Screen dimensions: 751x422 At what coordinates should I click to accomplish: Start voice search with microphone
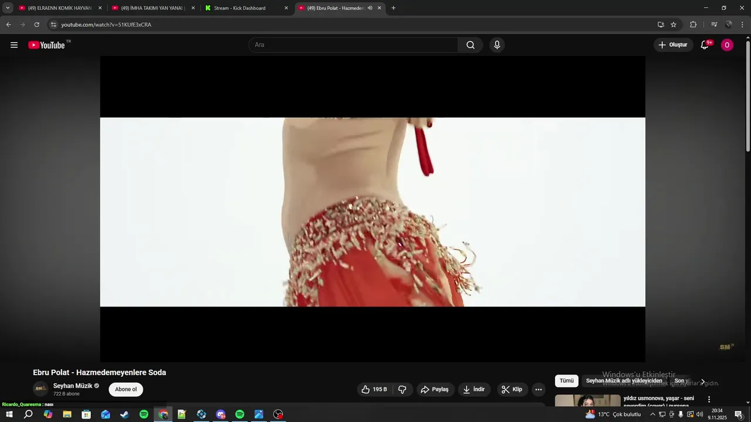coord(497,45)
